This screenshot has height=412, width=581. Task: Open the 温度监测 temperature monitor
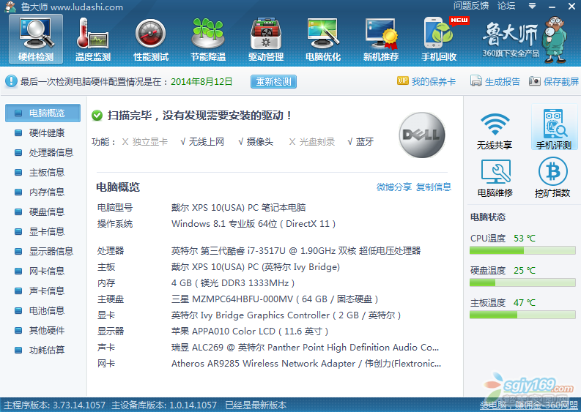(93, 40)
